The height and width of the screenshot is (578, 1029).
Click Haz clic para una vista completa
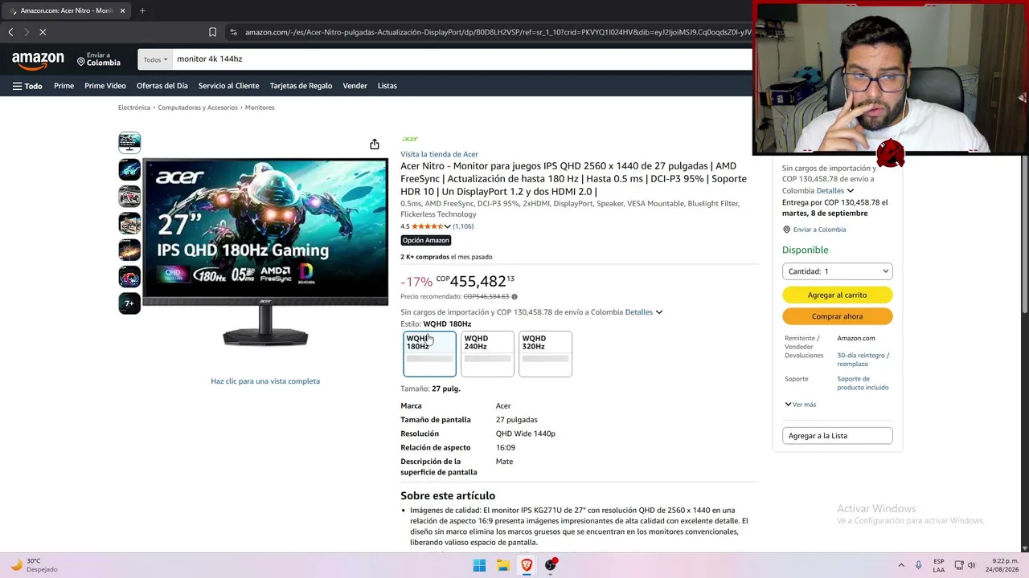click(265, 381)
